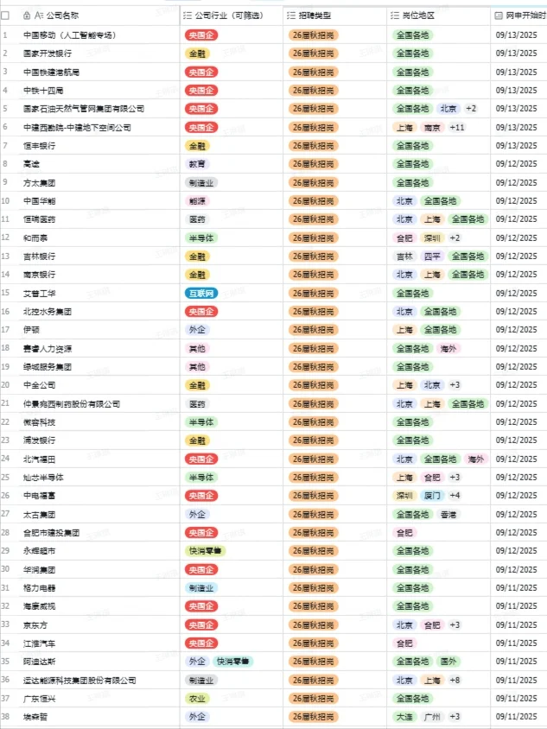Select the 吉林银行 cell

101,257
